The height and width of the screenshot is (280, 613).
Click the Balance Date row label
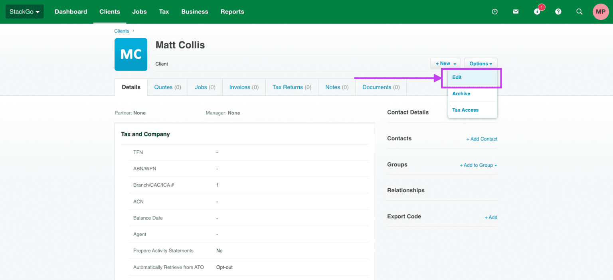point(148,218)
